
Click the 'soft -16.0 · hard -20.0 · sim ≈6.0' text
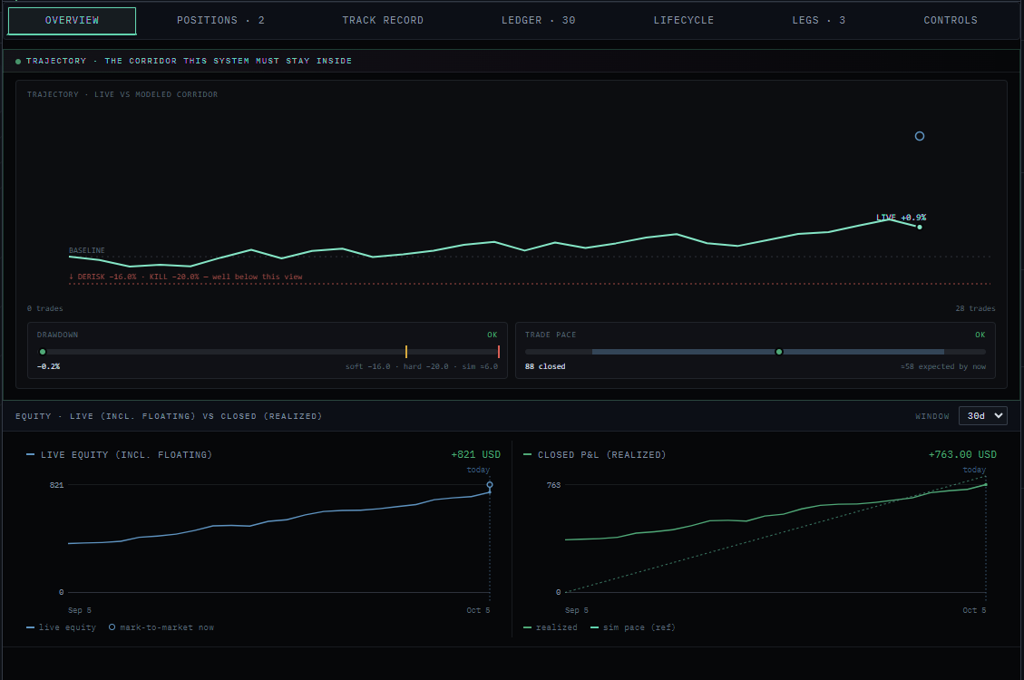[x=422, y=367]
